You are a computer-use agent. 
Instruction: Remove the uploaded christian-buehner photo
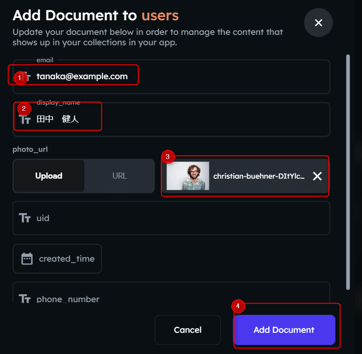[317, 176]
